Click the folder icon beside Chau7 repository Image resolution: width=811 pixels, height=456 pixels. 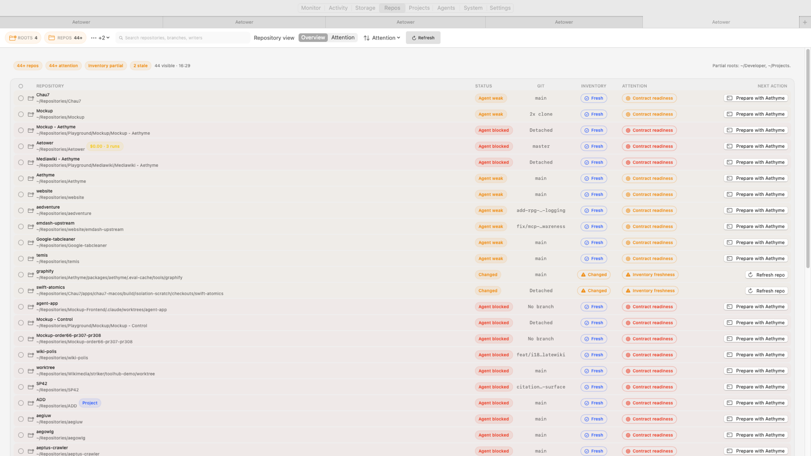pos(31,98)
